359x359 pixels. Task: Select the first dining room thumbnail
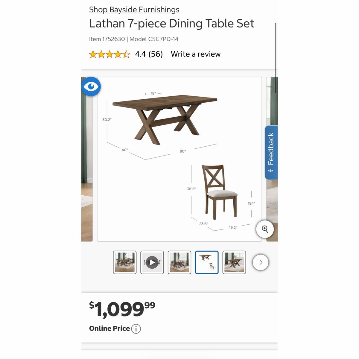tap(125, 262)
